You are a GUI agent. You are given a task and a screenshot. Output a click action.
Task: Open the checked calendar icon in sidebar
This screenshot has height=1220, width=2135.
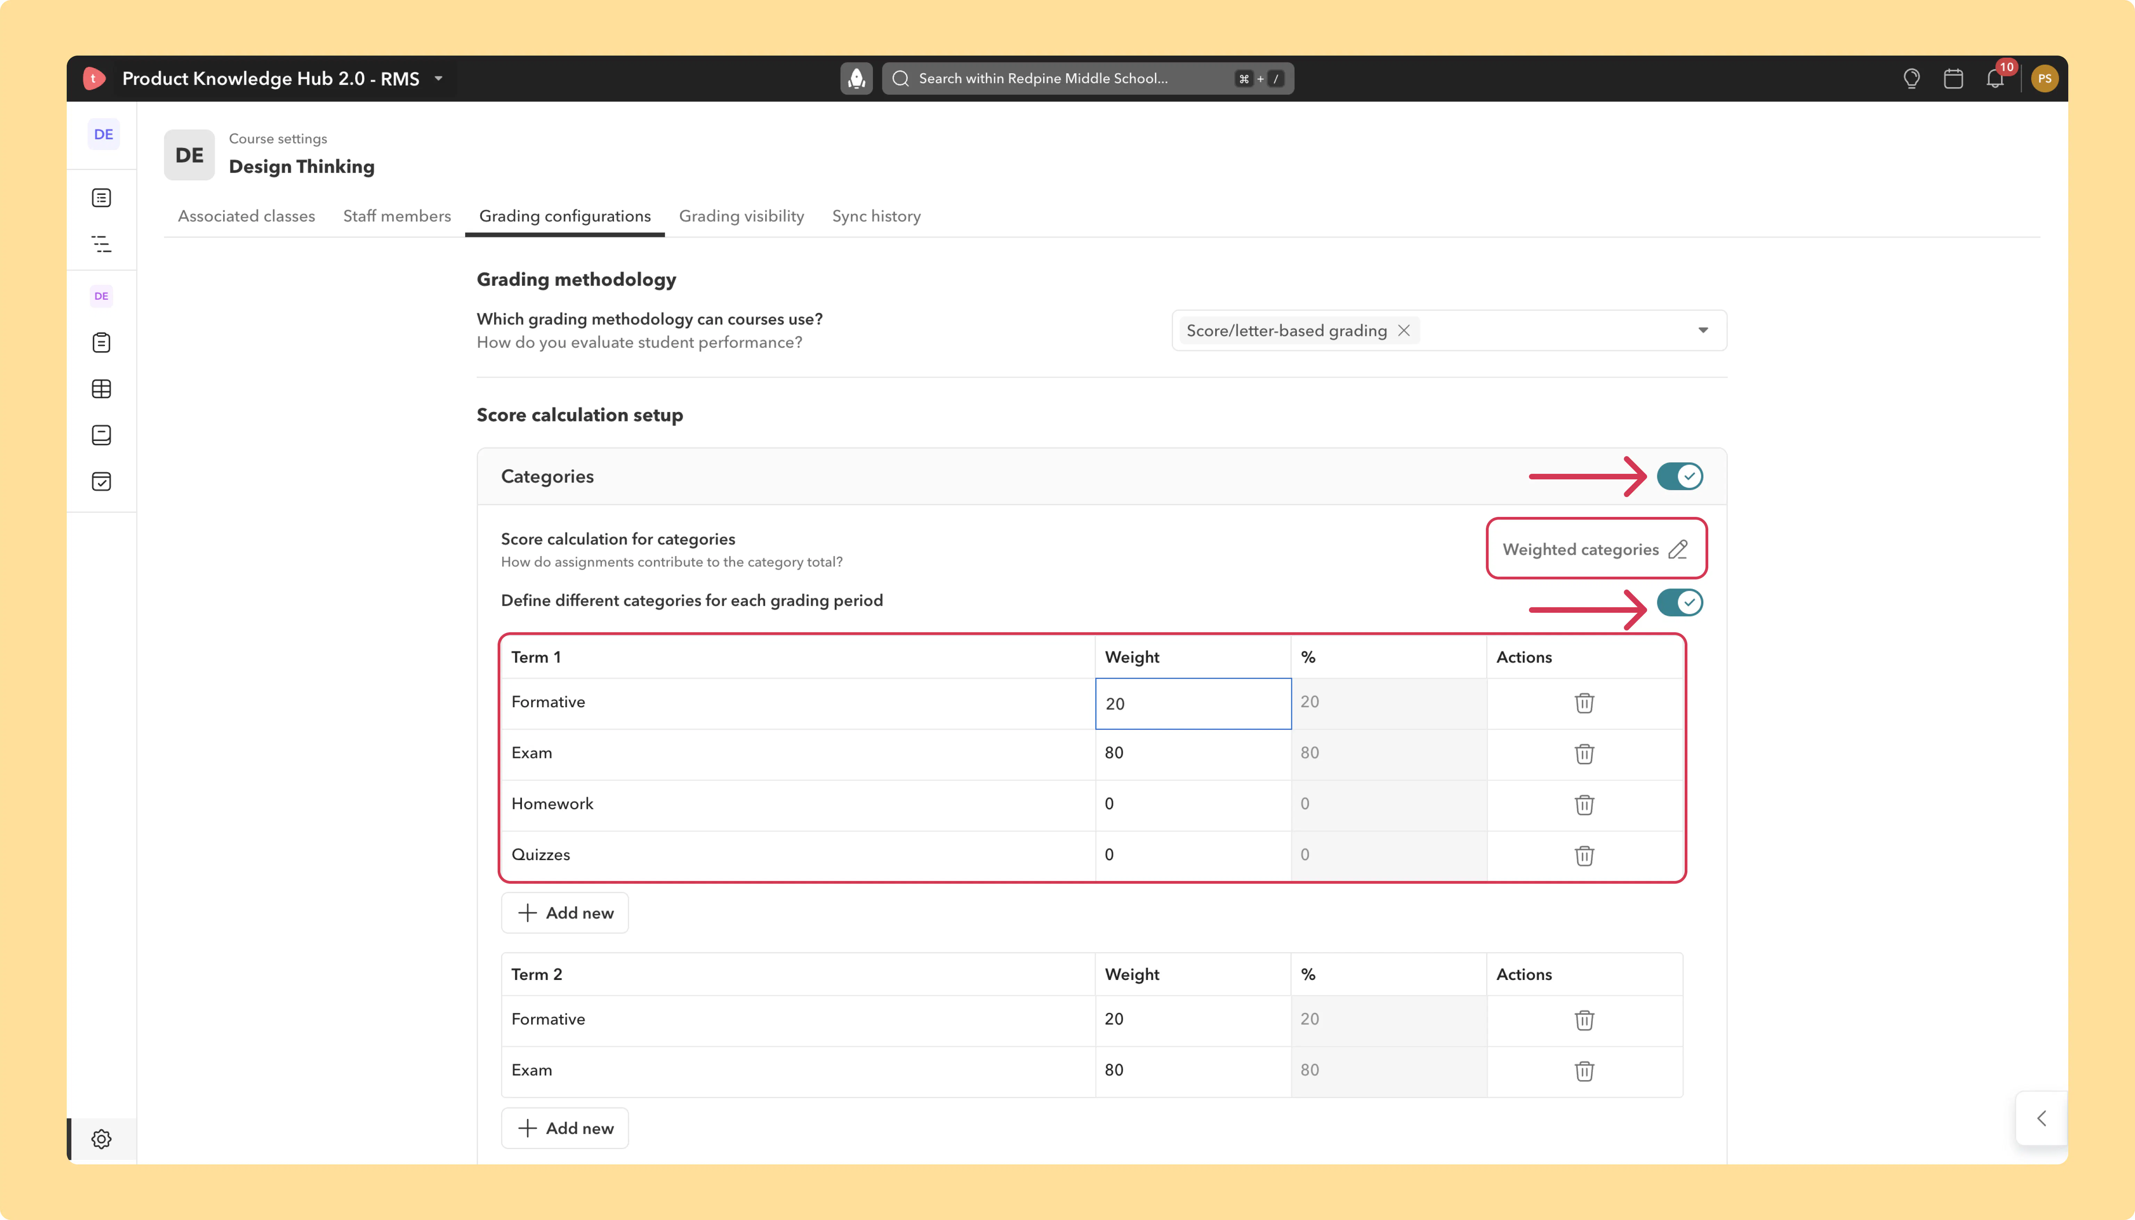pos(101,481)
